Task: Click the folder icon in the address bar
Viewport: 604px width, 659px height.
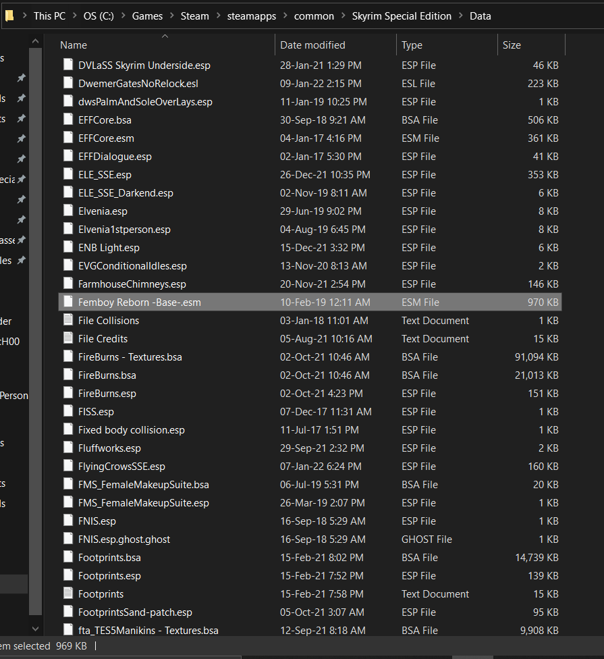Action: (9, 16)
